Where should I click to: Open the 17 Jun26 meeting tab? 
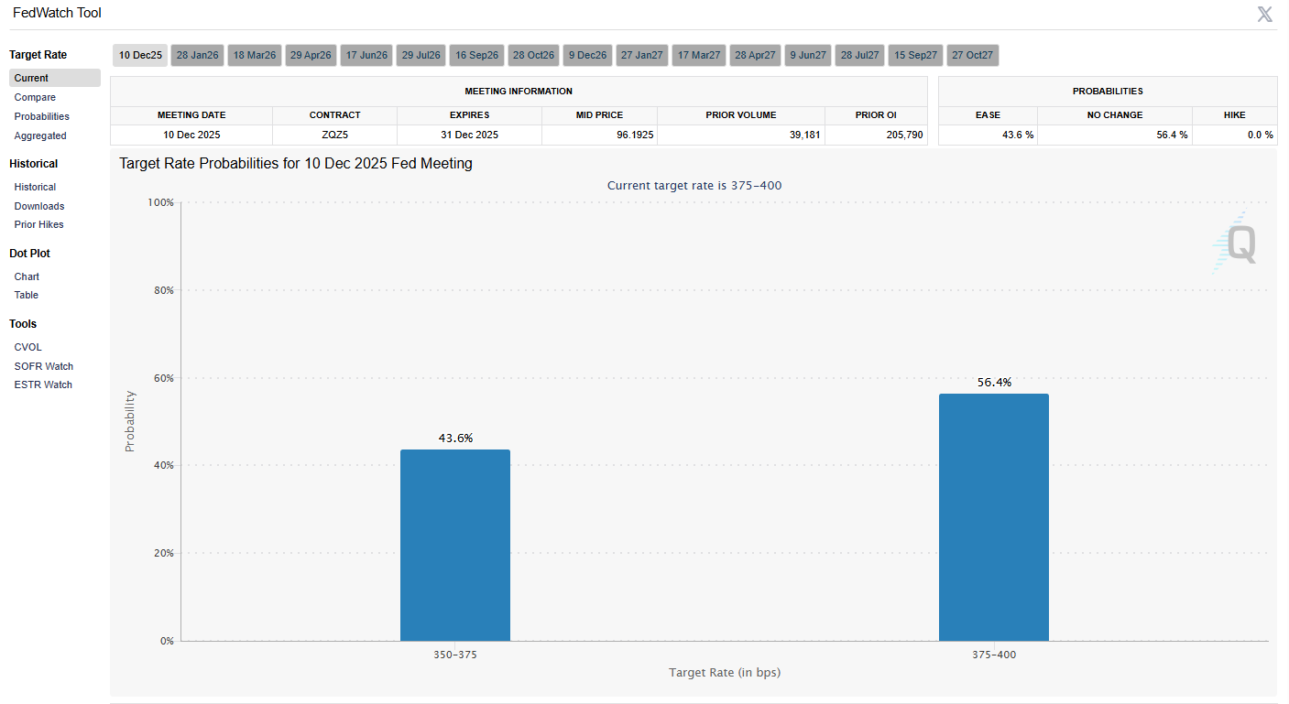click(x=366, y=56)
